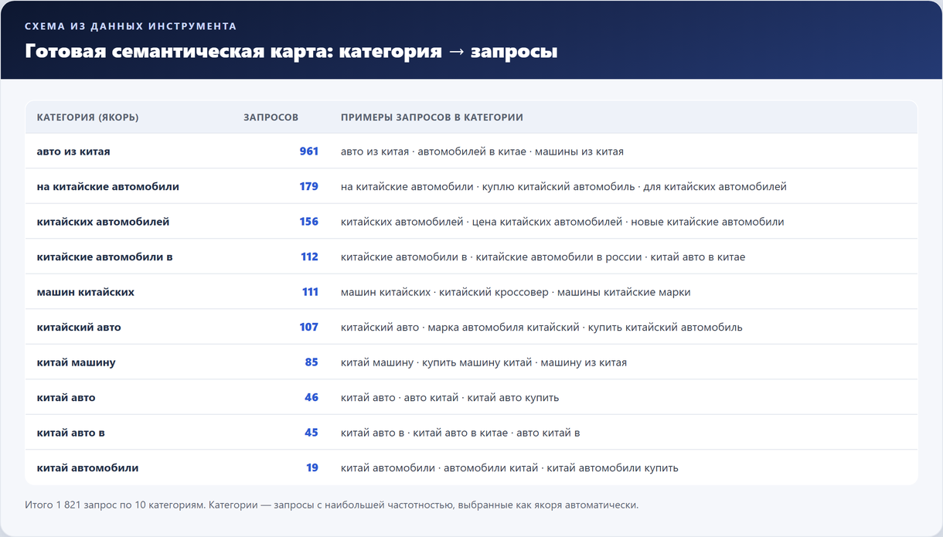Viewport: 943px width, 537px height.
Task: Select the caption "СХЕМА ИЗ ДАННЫХ ИНСТРУМЕНТА"
Action: coord(131,26)
